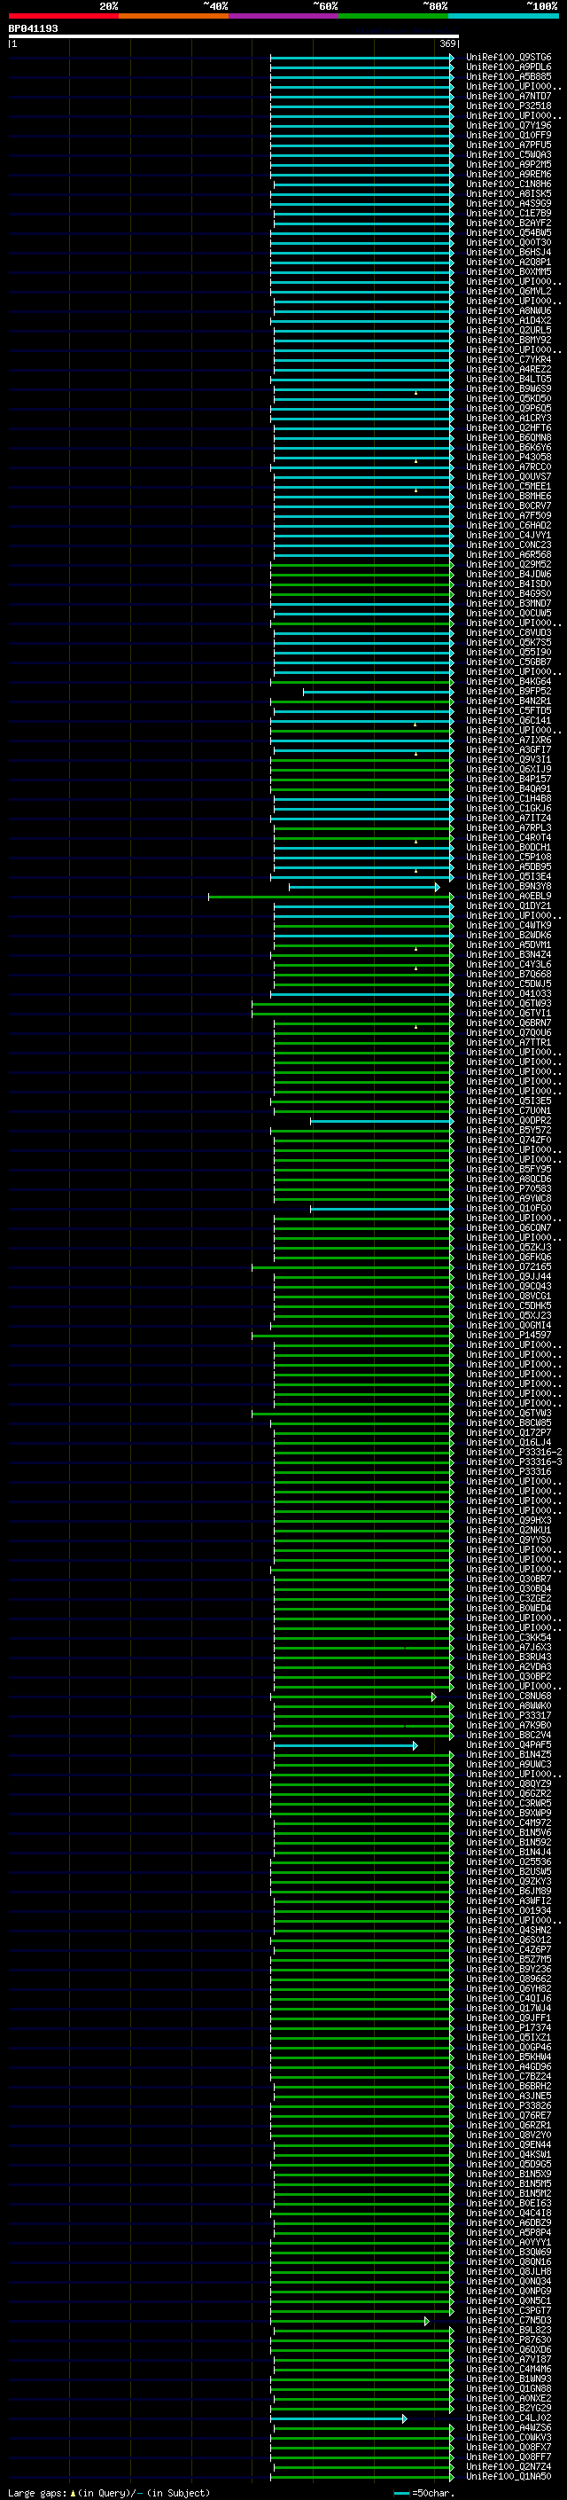The image size is (567, 2500).
Task: Click the 369 query length marker
Action: pos(447,43)
